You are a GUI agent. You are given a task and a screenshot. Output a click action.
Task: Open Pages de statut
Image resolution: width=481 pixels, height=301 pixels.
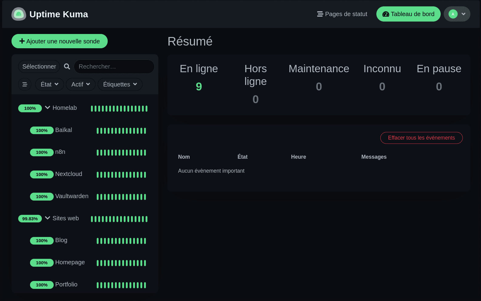tap(342, 14)
